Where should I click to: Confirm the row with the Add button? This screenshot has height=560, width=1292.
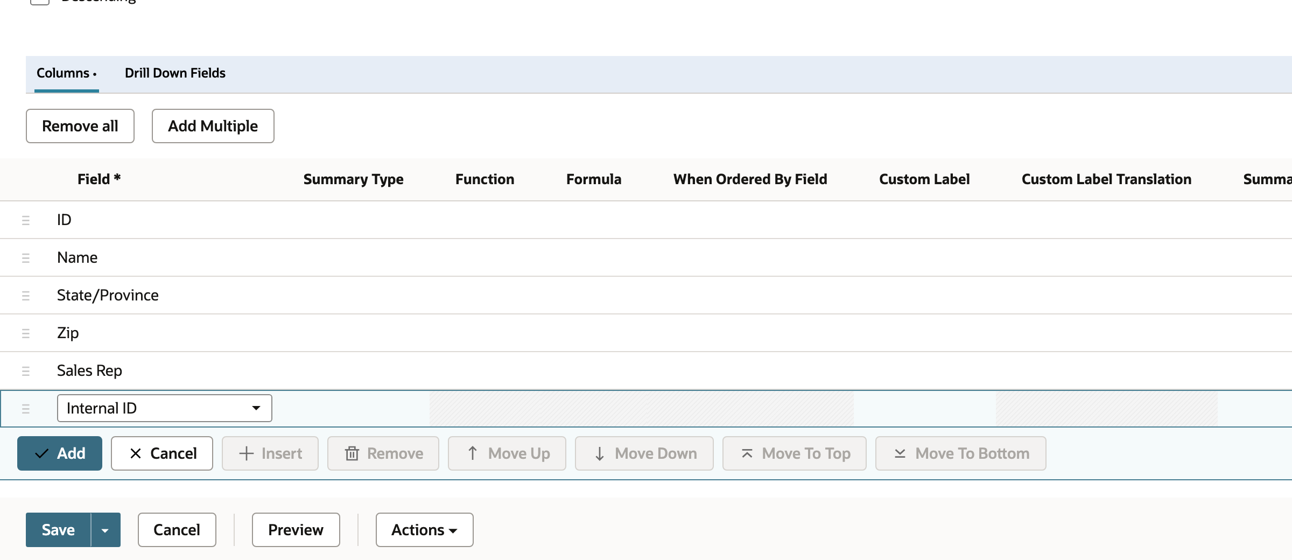pyautogui.click(x=60, y=453)
